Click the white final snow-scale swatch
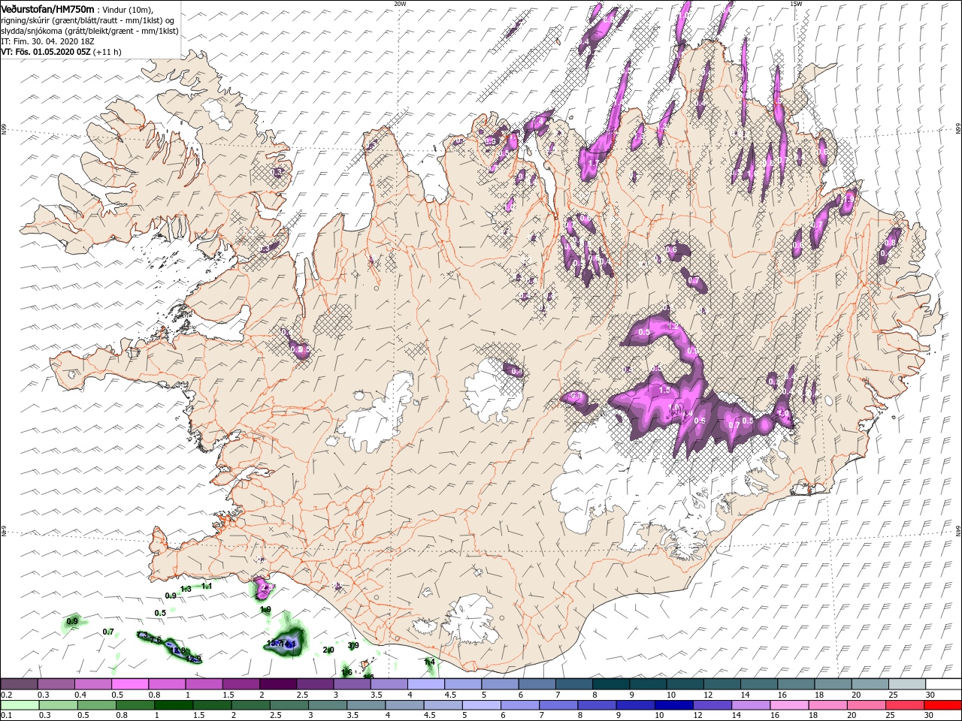 point(943,684)
